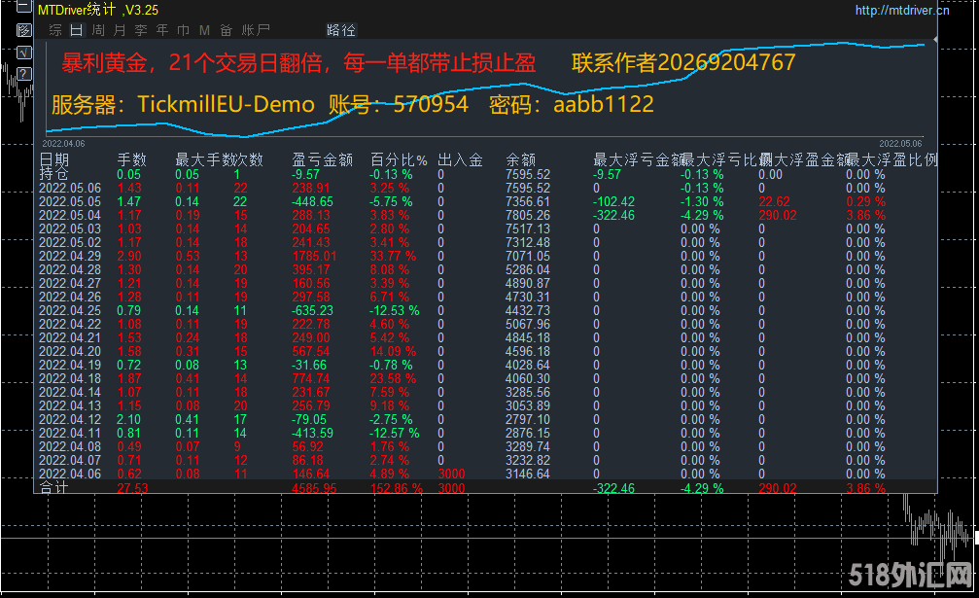Click the 4585.95 total profit value
This screenshot has height=598, width=979.
(x=314, y=488)
